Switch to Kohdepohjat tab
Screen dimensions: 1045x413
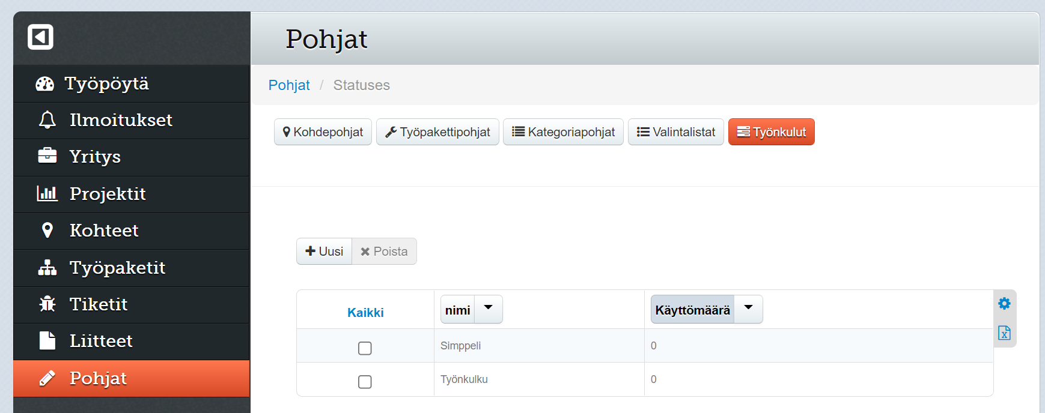point(323,132)
